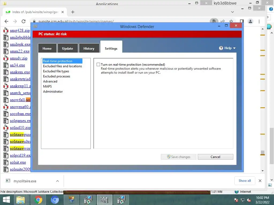
Task: Click Cancel in Windows Defender
Action: [x=215, y=157]
